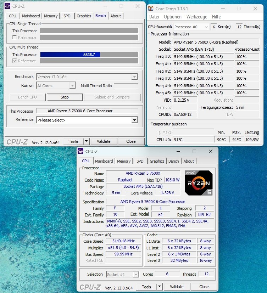Image resolution: width=267 pixels, height=293 pixels.
Task: Click the CPUID value 0xA60F12
Action: [x=185, y=114]
